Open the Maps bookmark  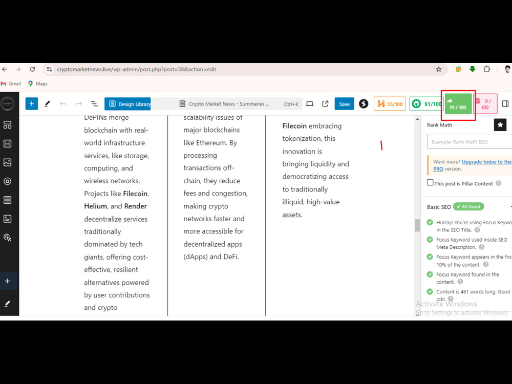tap(38, 83)
